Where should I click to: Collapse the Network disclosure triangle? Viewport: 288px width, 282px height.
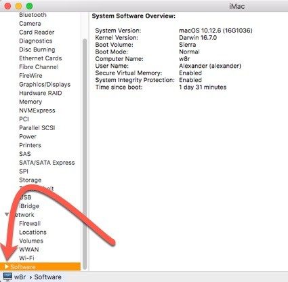[x=7, y=214]
